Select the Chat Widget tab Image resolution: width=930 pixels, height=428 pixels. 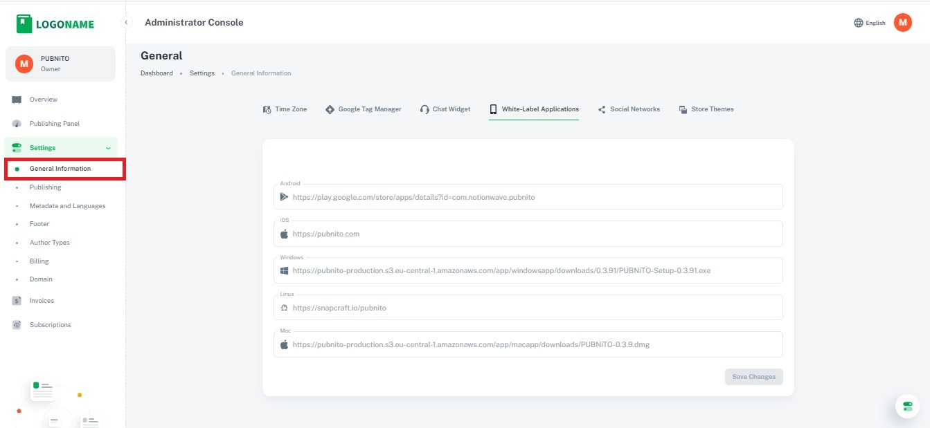coord(445,109)
